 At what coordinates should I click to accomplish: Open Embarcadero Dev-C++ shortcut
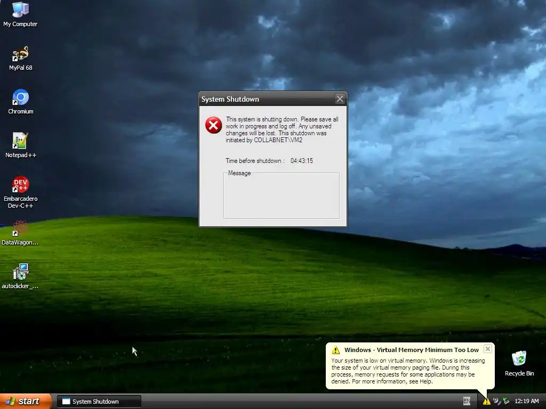pos(20,192)
